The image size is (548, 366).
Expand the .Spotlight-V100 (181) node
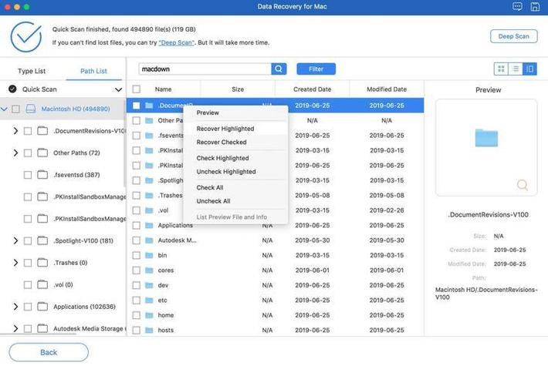click(15, 240)
